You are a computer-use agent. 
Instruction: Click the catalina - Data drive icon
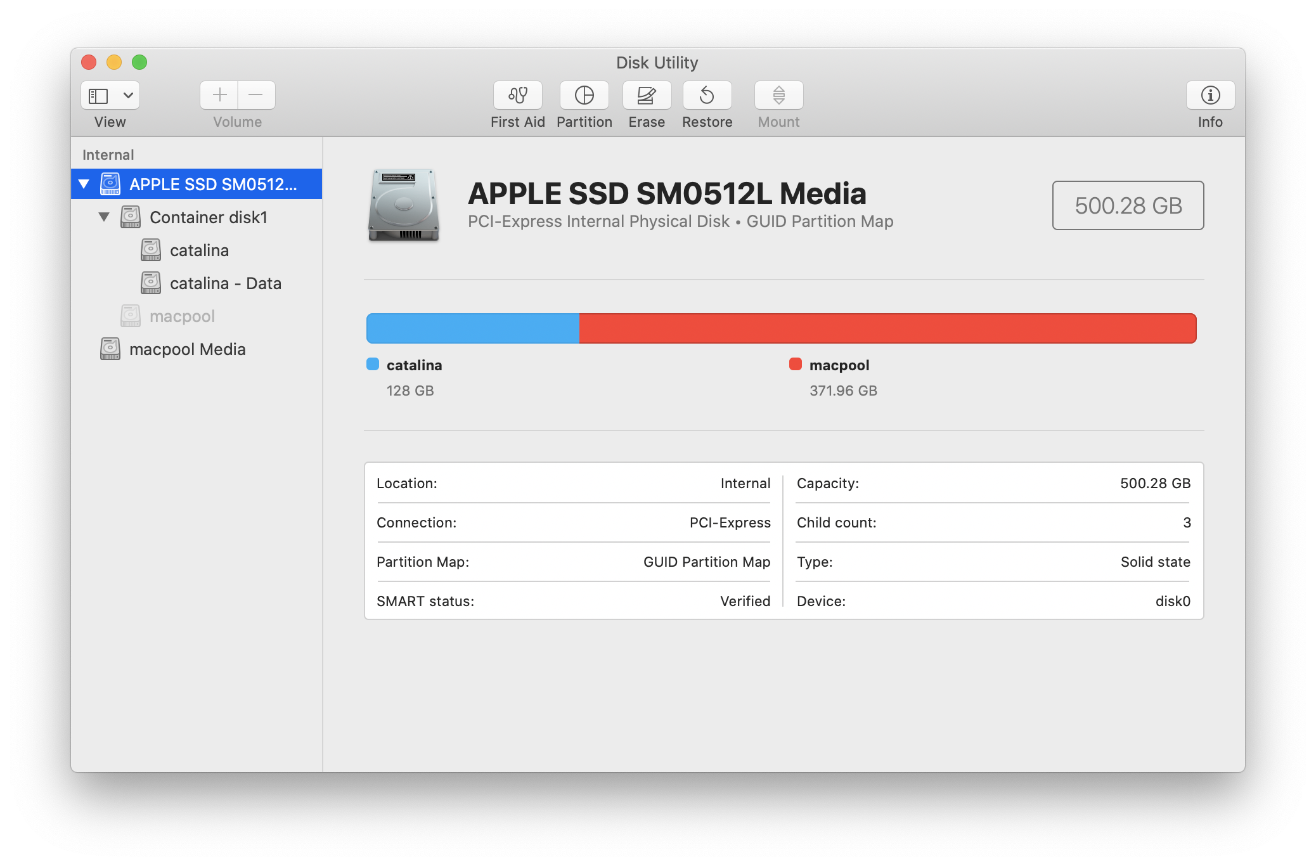151,283
